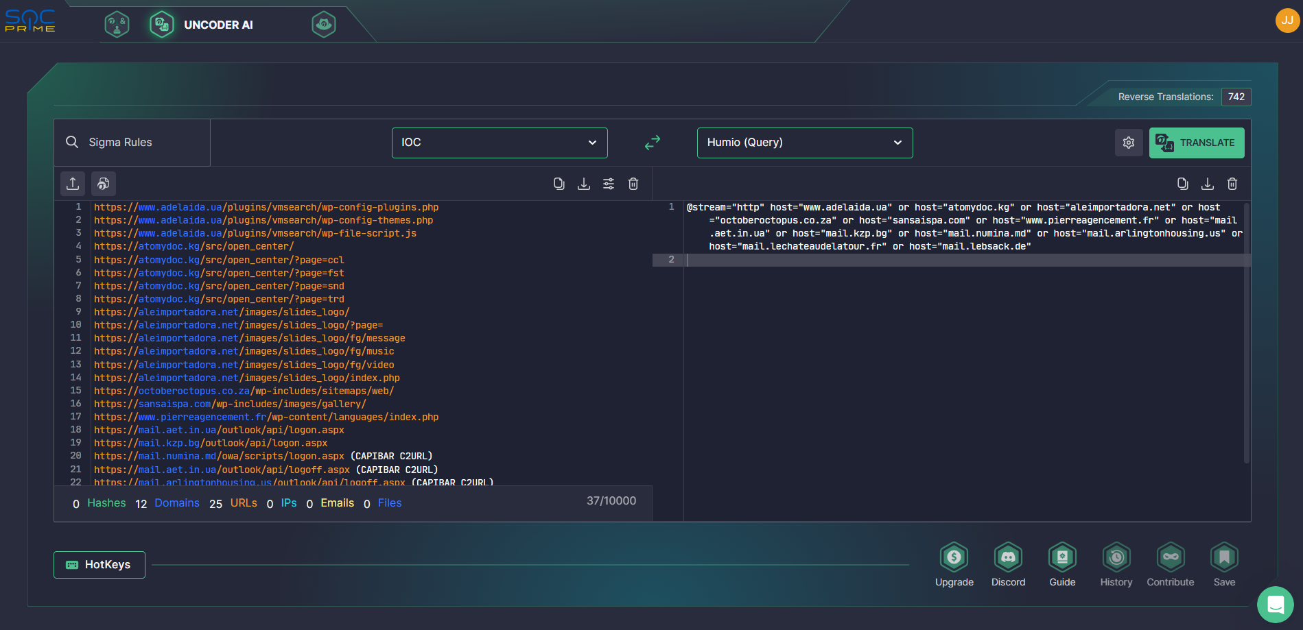Expand the IOC input type dropdown
This screenshot has height=630, width=1303.
tap(500, 143)
